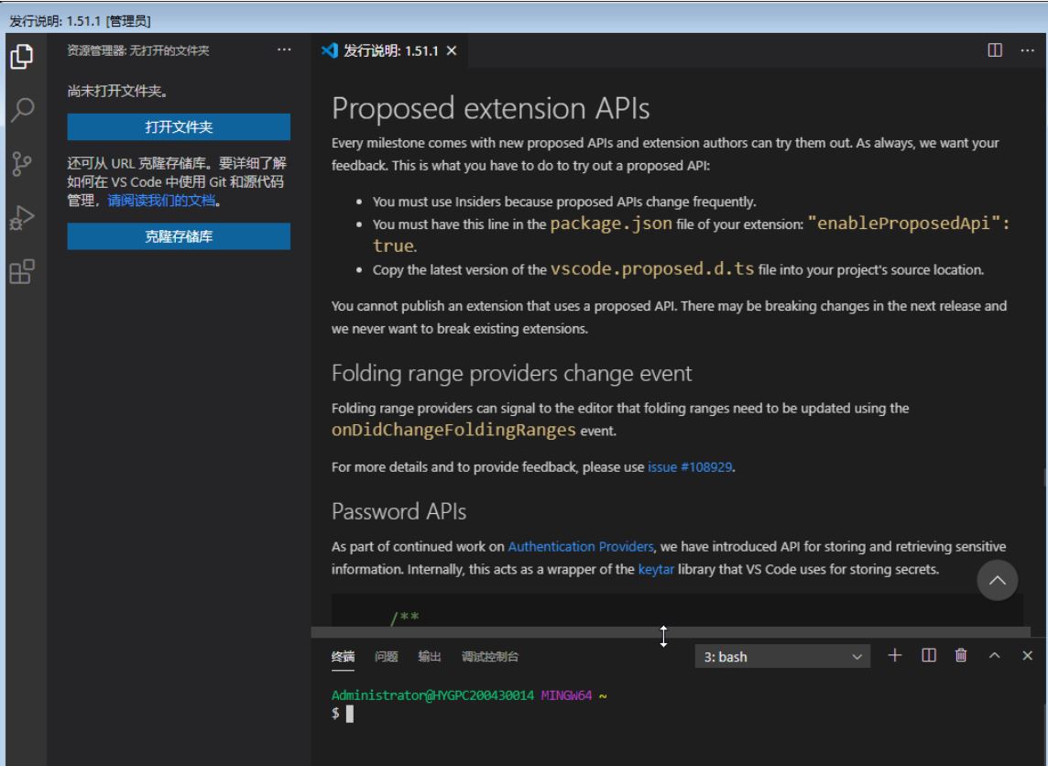Create a new terminal with the plus icon
This screenshot has width=1048, height=766.
point(895,655)
